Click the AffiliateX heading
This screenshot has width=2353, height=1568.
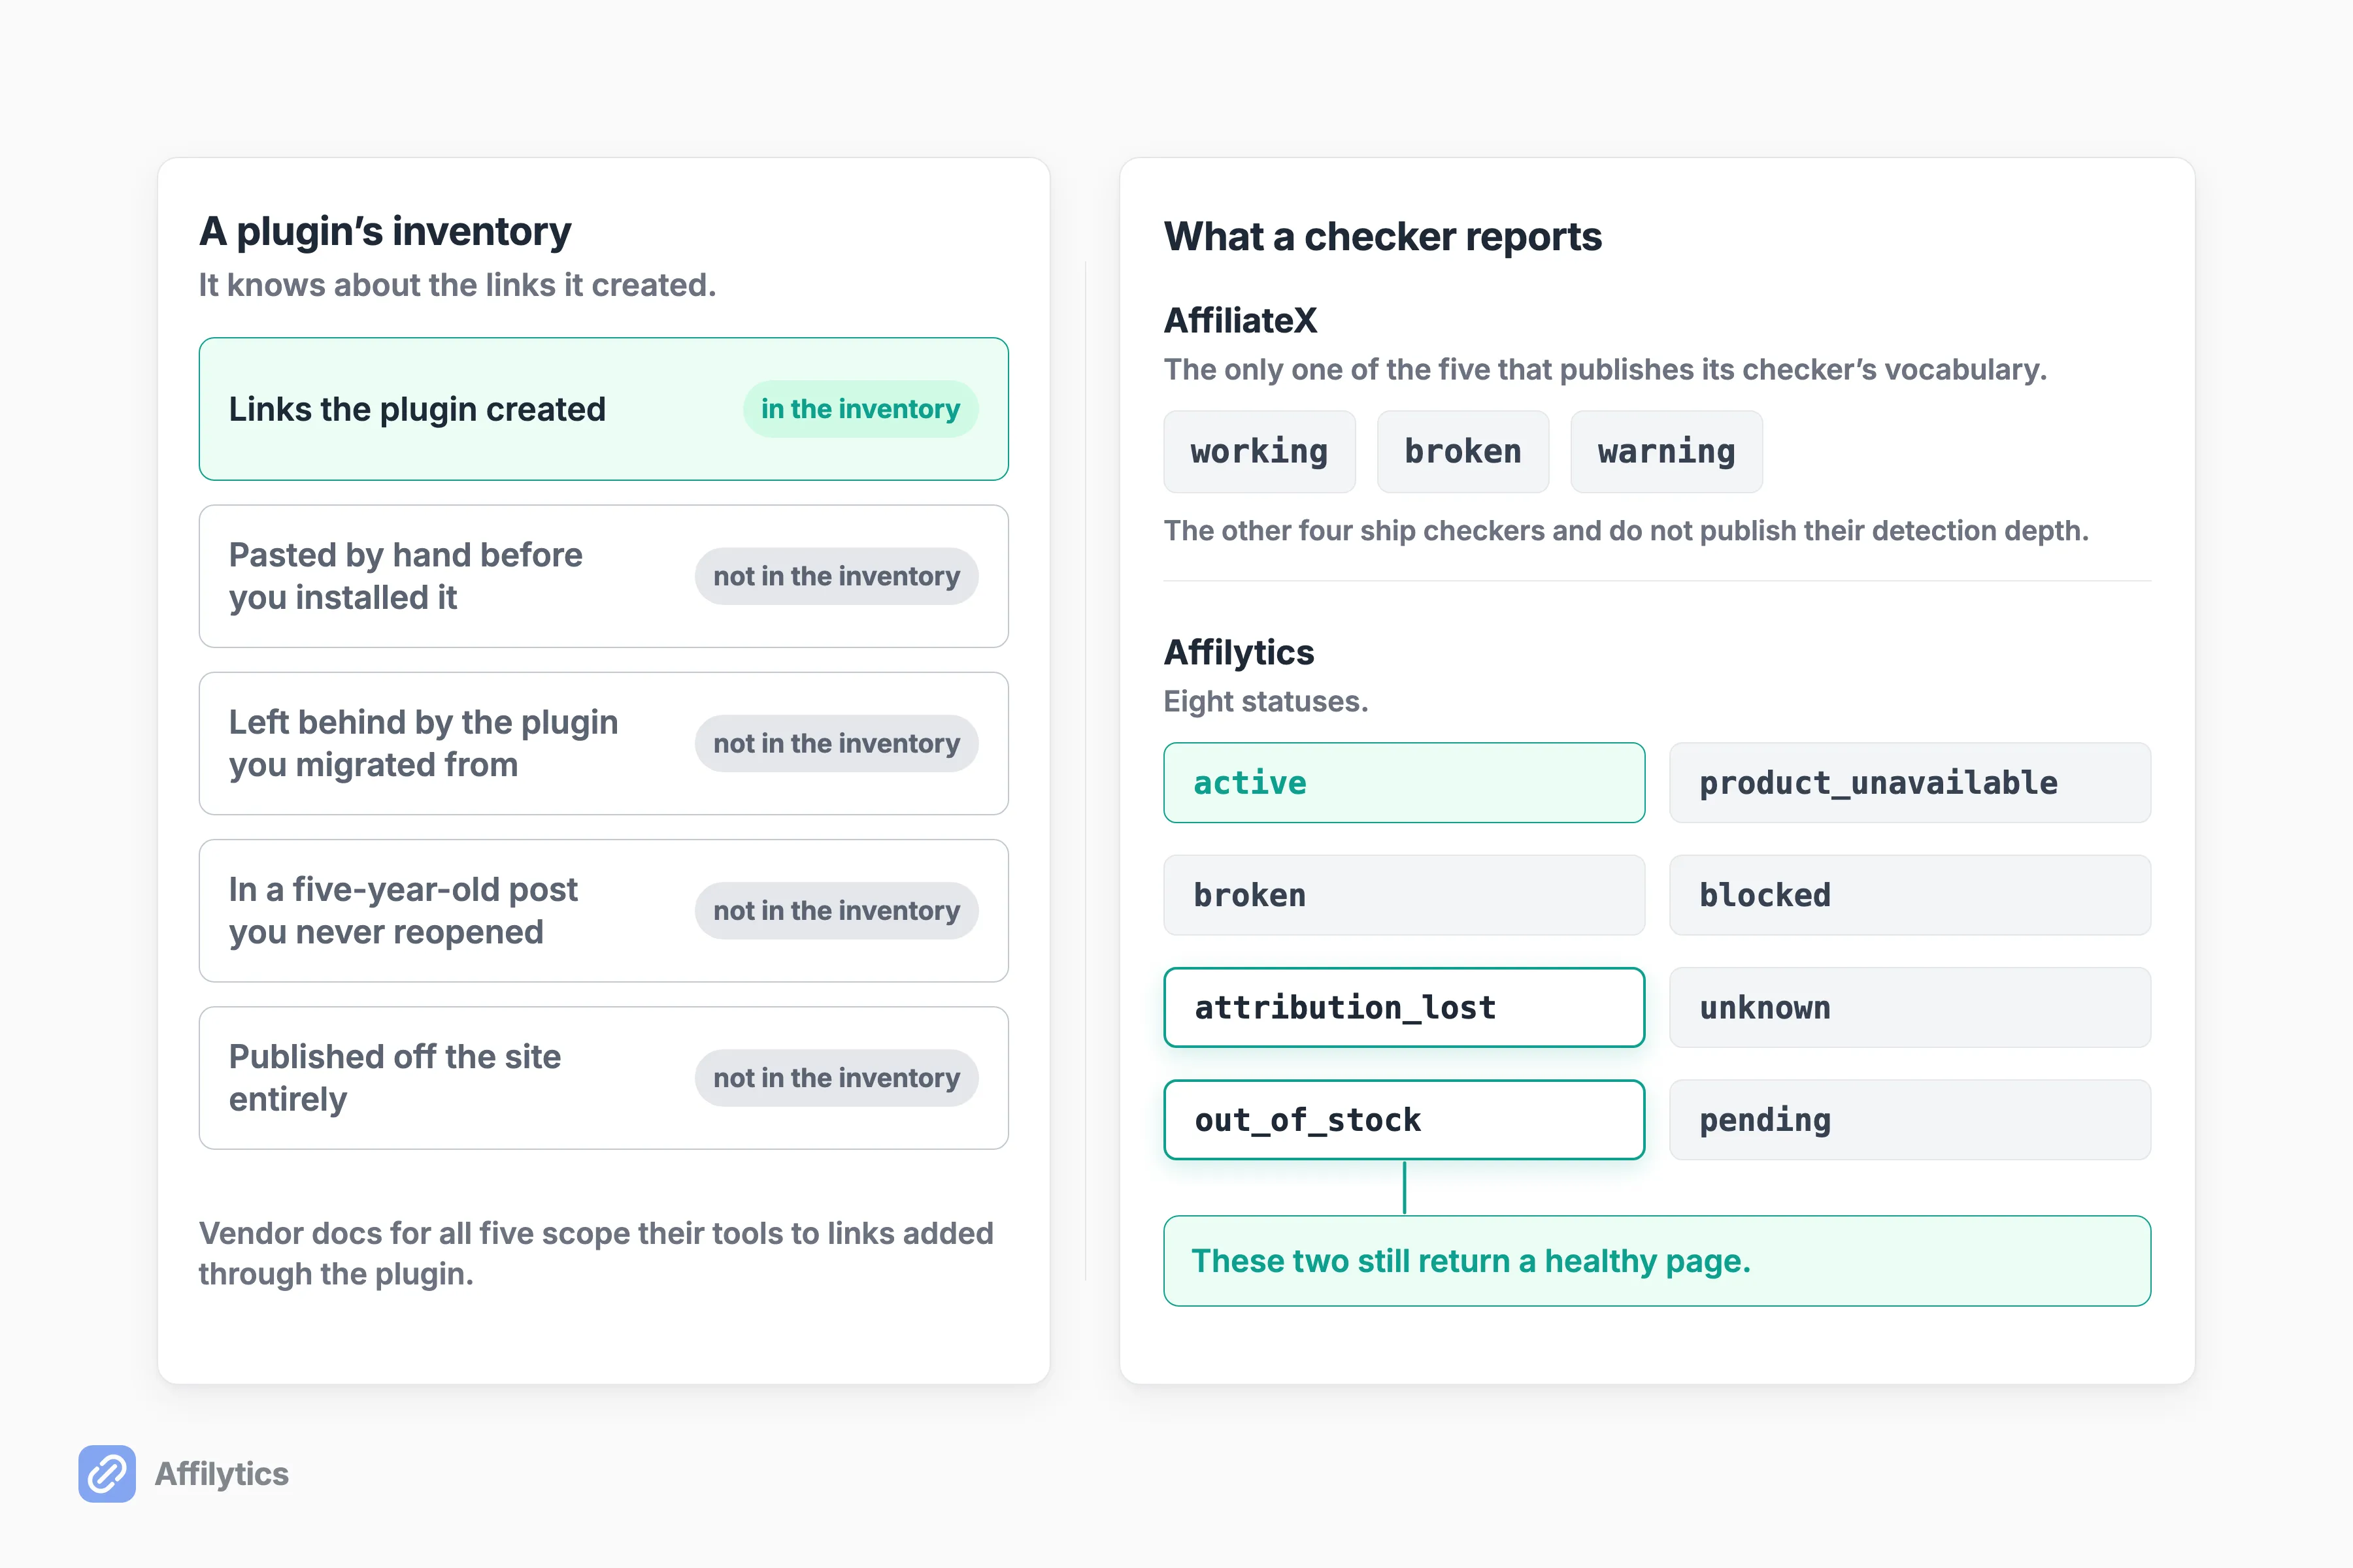pos(1241,320)
